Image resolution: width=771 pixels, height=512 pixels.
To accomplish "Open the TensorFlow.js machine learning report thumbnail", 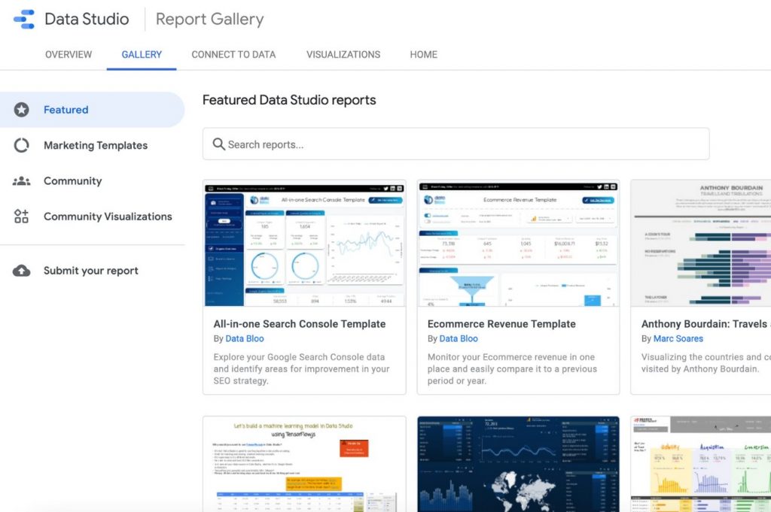I will click(304, 464).
